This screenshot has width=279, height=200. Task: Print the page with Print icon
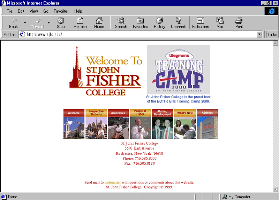239,21
